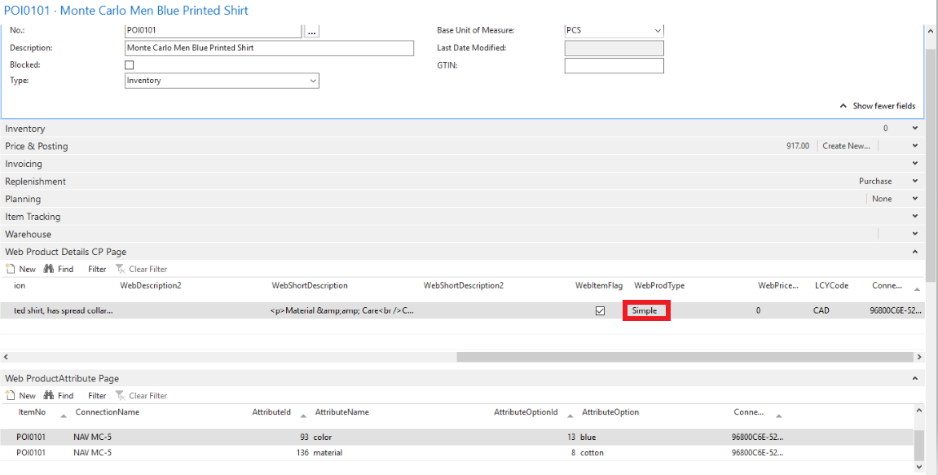This screenshot has width=938, height=475.
Task: Toggle the WebItemFlag checkbox in the row
Action: coord(601,311)
